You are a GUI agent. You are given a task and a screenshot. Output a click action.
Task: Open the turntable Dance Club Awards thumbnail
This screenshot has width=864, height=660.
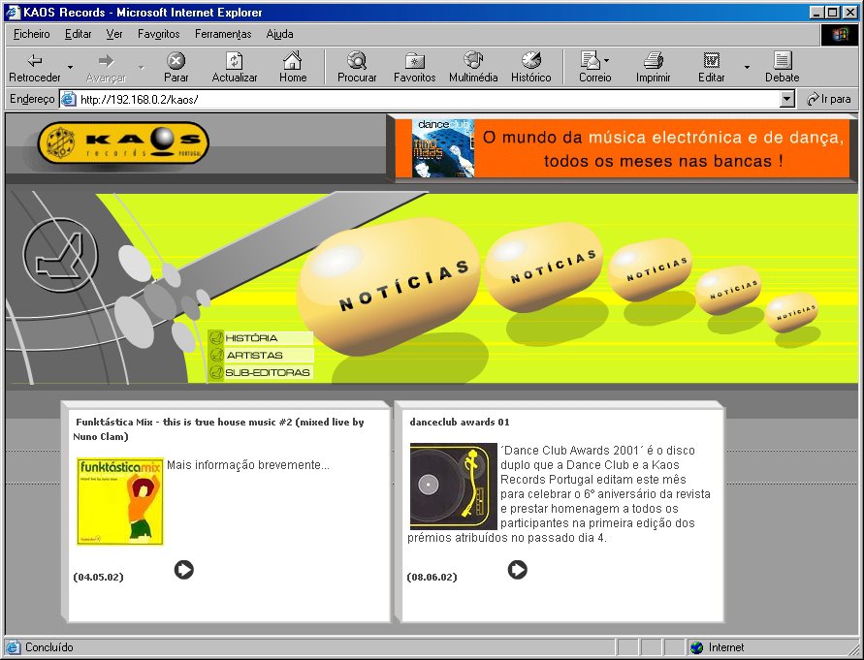[454, 487]
